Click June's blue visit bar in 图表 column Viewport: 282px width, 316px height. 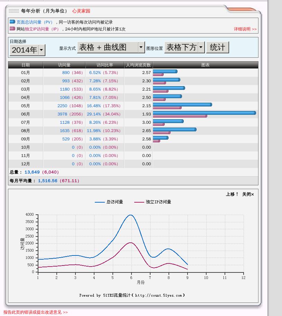[204, 112]
